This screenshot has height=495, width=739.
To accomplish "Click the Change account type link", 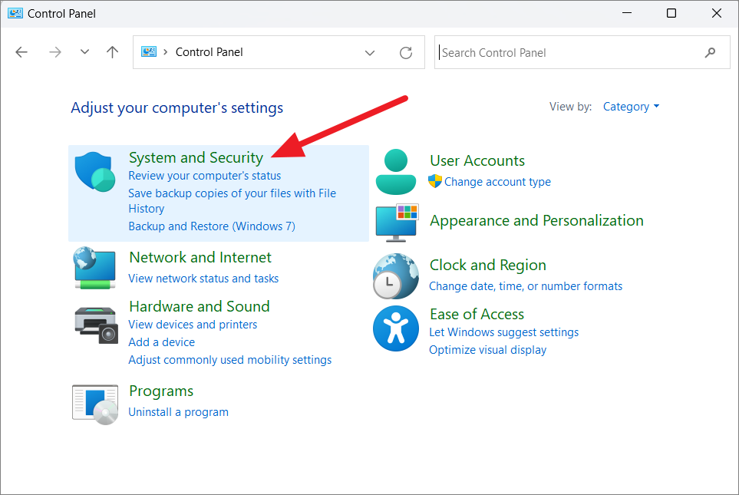I will coord(497,182).
